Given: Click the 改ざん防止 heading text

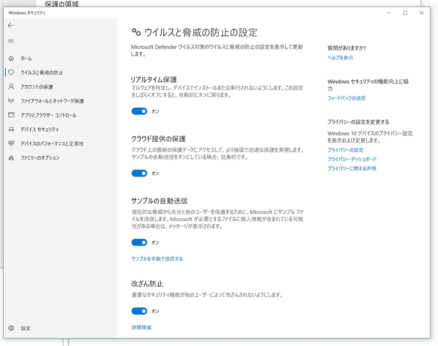Looking at the screenshot, I should pos(147,284).
